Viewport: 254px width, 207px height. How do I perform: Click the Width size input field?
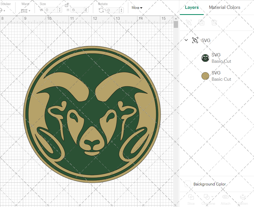point(51,10)
